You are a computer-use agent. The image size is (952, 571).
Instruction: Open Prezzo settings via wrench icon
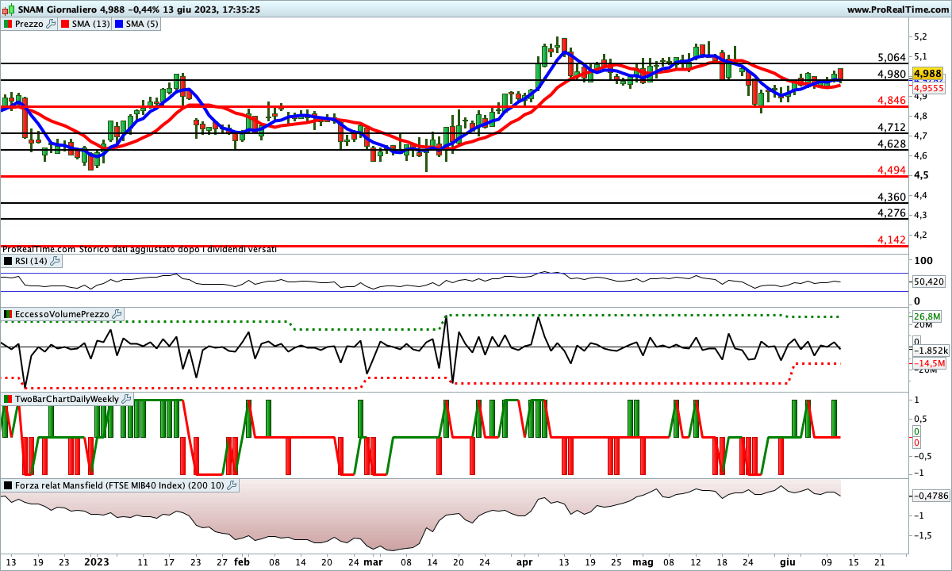[52, 24]
